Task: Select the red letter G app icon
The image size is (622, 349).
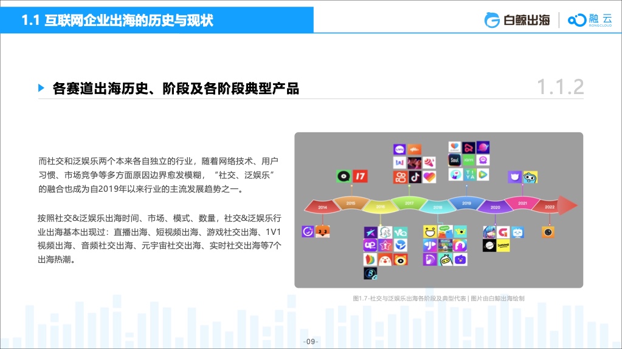Action: point(503,232)
